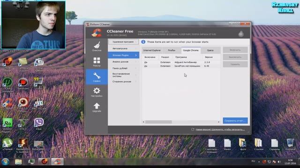The width and height of the screenshot is (300, 168).
Task: Switch to the Opera tab
Action: tap(210, 50)
